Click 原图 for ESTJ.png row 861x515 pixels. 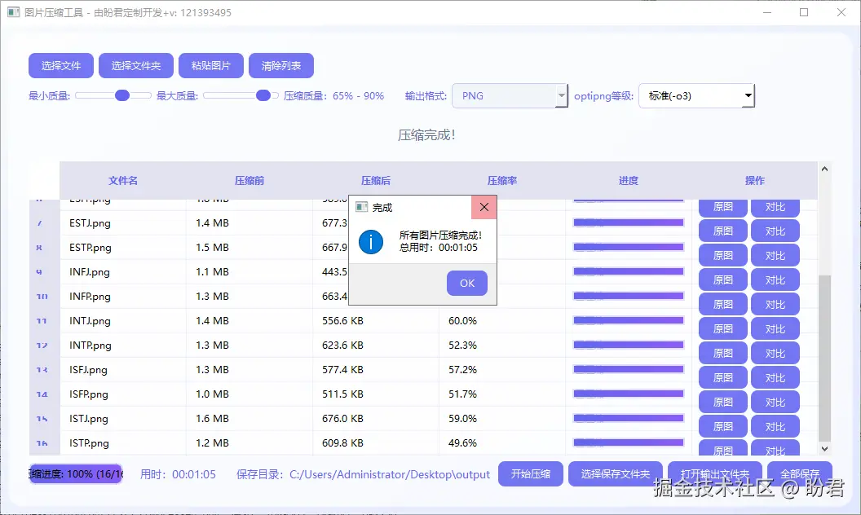[x=722, y=231]
